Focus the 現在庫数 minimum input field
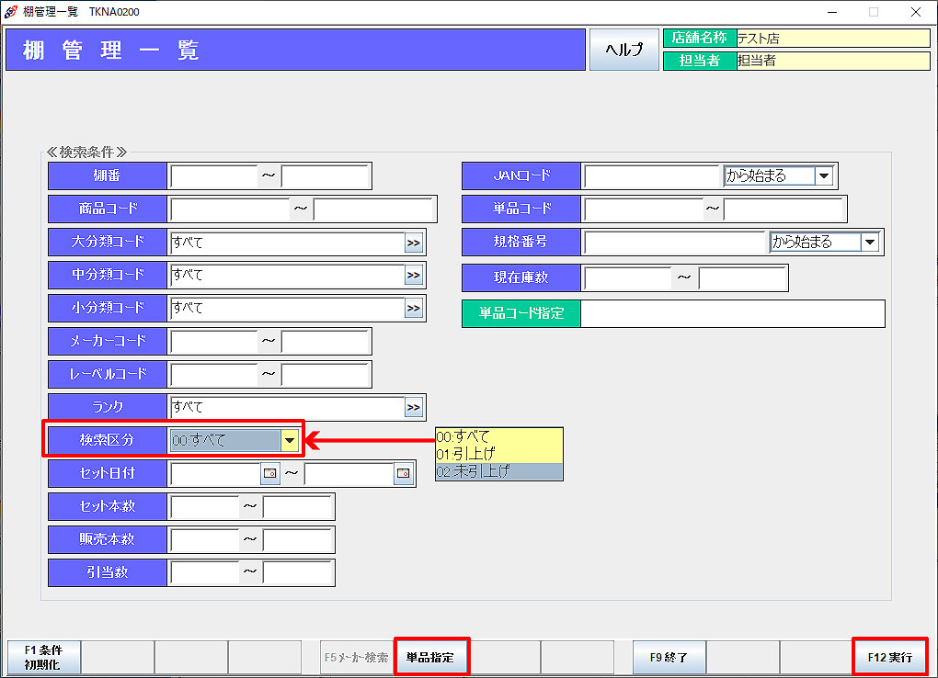 (627, 277)
